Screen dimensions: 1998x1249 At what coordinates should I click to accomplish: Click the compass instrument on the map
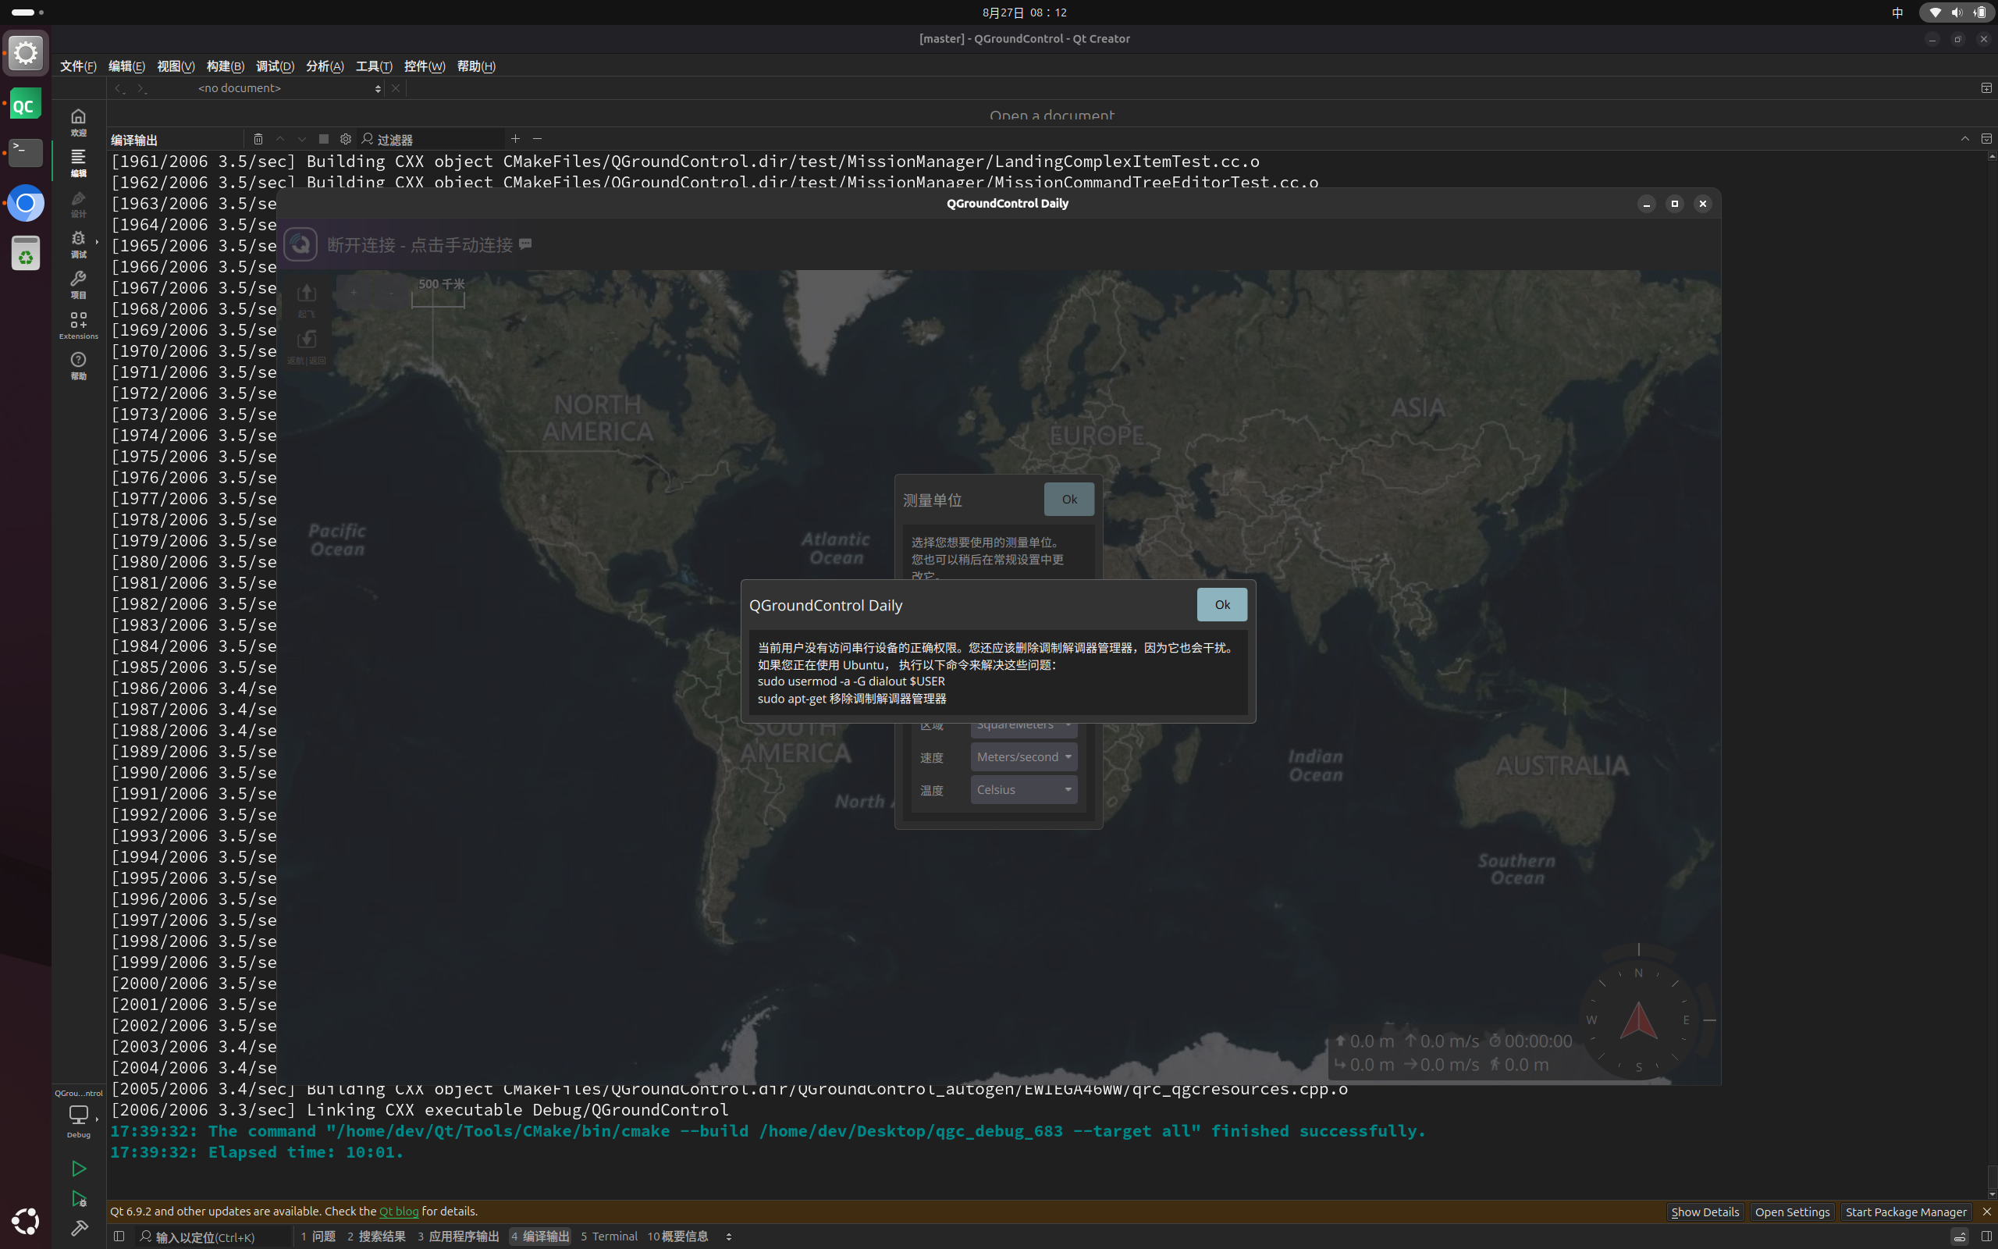1638,1020
